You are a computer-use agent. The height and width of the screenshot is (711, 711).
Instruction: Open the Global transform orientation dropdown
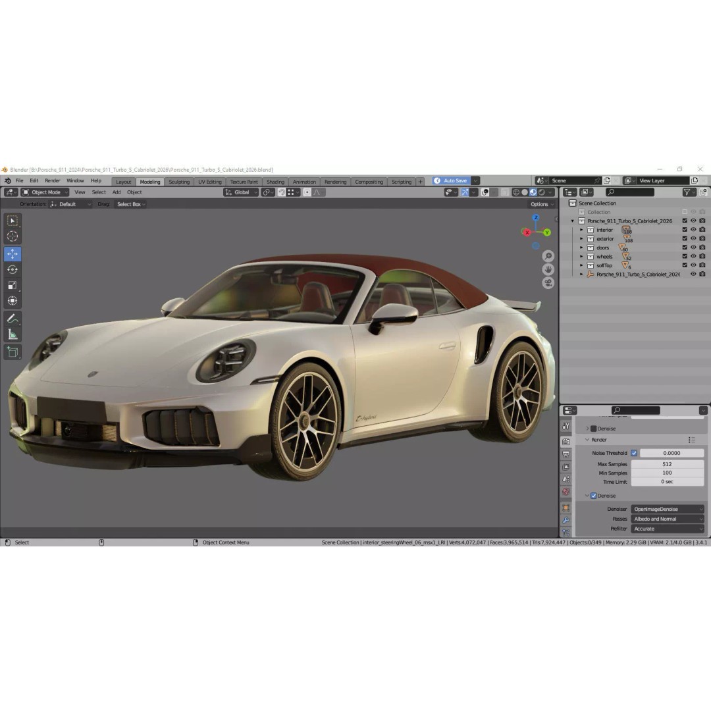pyautogui.click(x=241, y=192)
